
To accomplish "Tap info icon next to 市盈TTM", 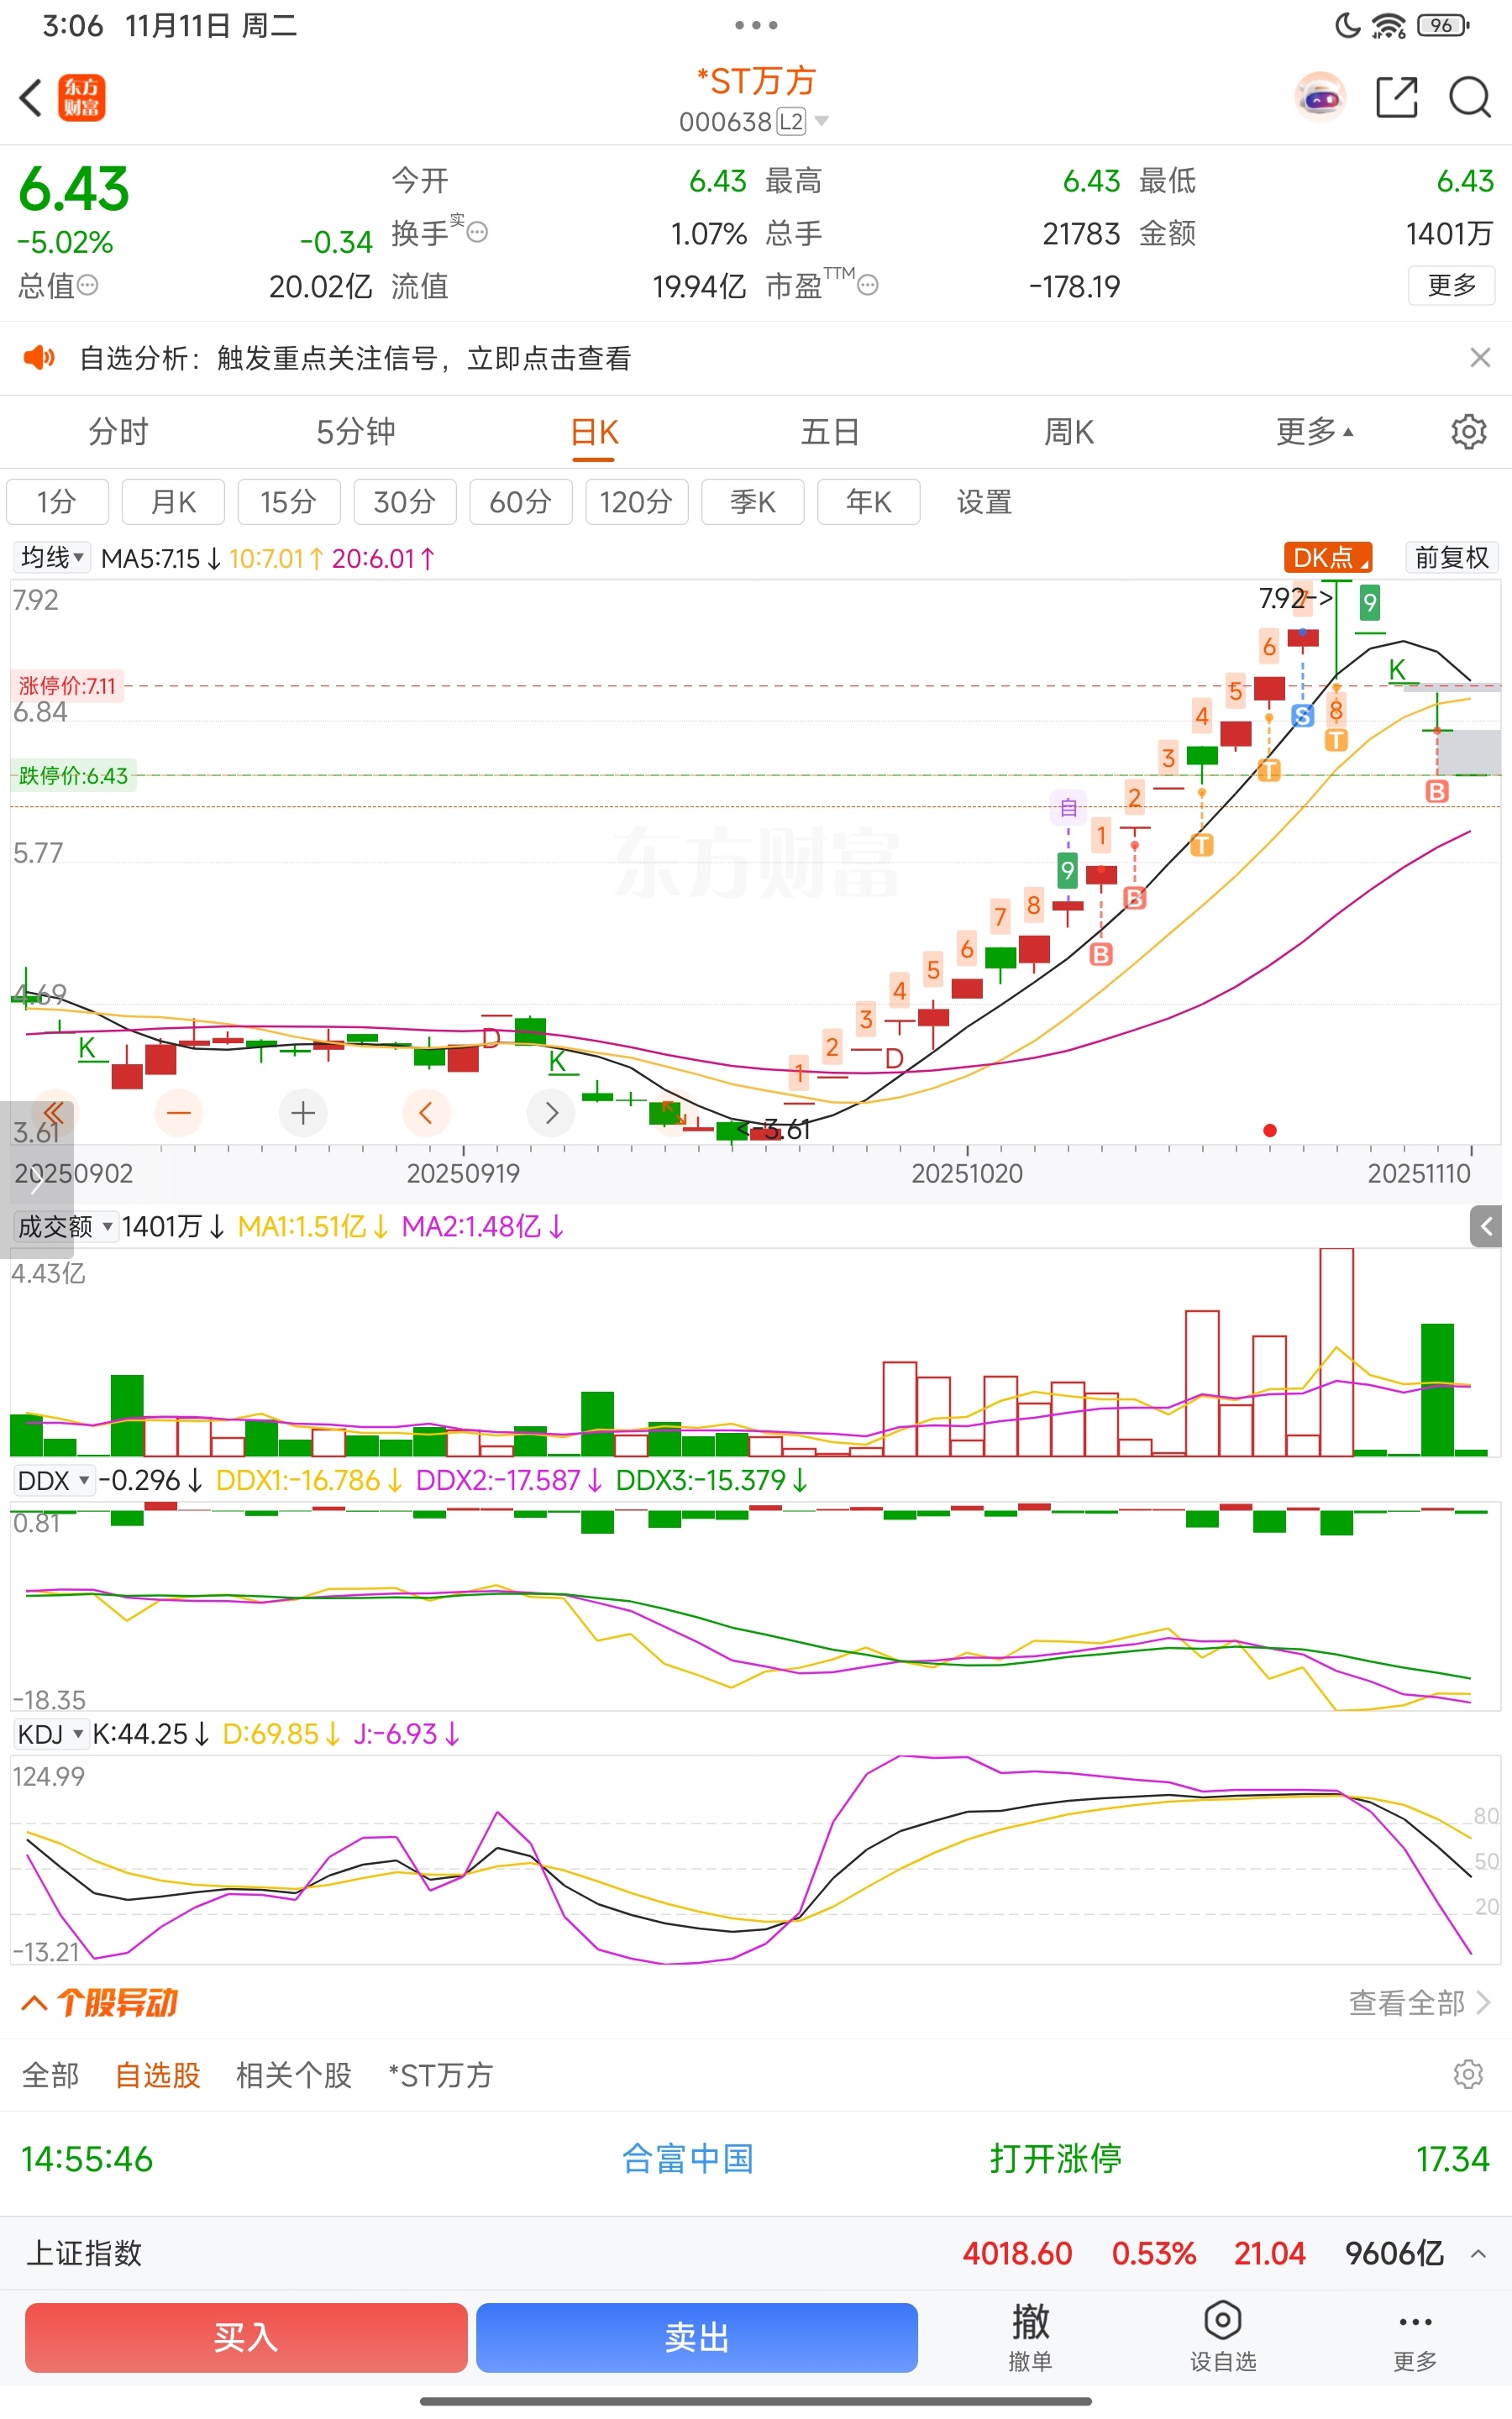I will (868, 286).
